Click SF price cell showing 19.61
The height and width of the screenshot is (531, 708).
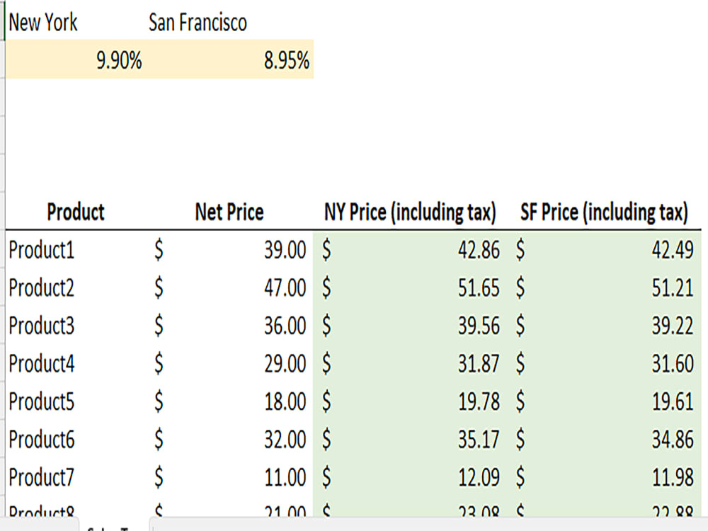click(x=673, y=402)
